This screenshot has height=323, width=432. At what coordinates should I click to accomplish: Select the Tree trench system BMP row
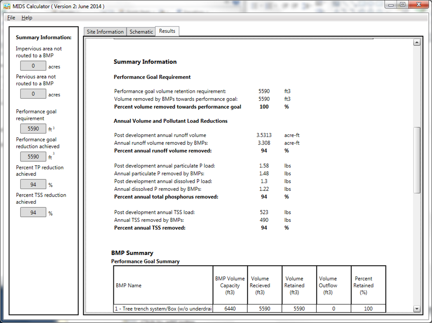(249, 308)
